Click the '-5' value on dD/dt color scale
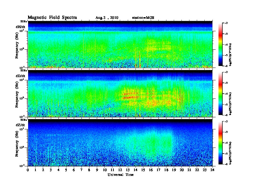This screenshot has width=253, height=195. (x=226, y=105)
